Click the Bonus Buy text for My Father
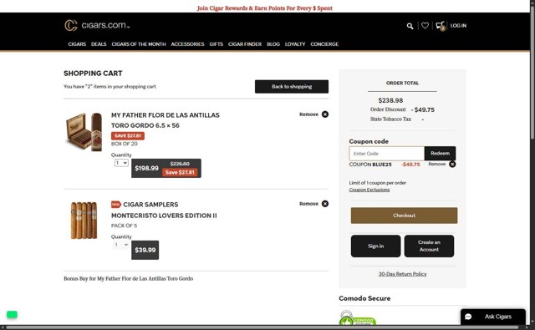 click(128, 278)
